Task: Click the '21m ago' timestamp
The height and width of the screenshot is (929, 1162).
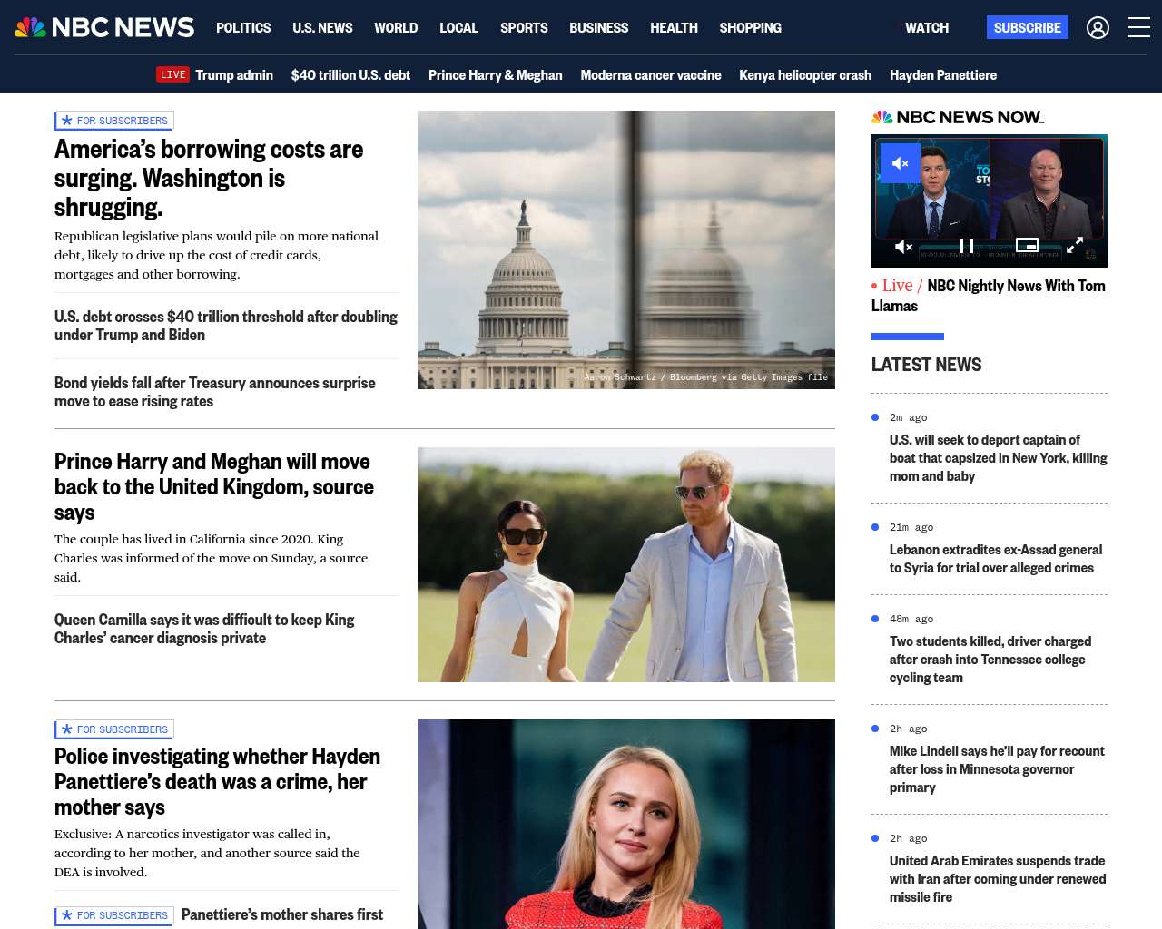Action: pos(911,527)
